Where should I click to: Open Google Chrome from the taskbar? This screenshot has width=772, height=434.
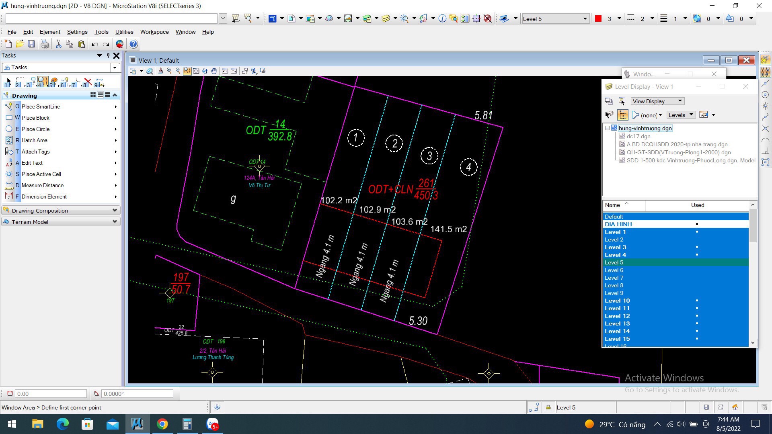tap(162, 424)
